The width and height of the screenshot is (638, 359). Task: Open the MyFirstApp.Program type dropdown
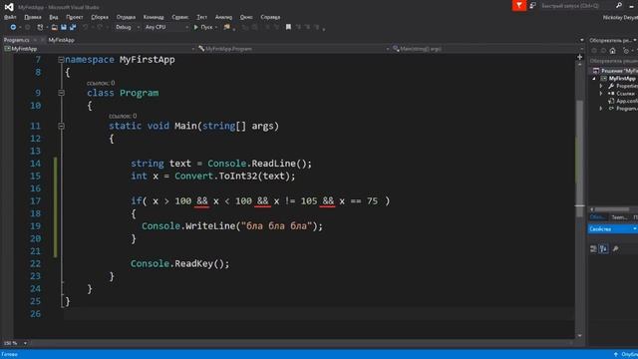coord(293,49)
